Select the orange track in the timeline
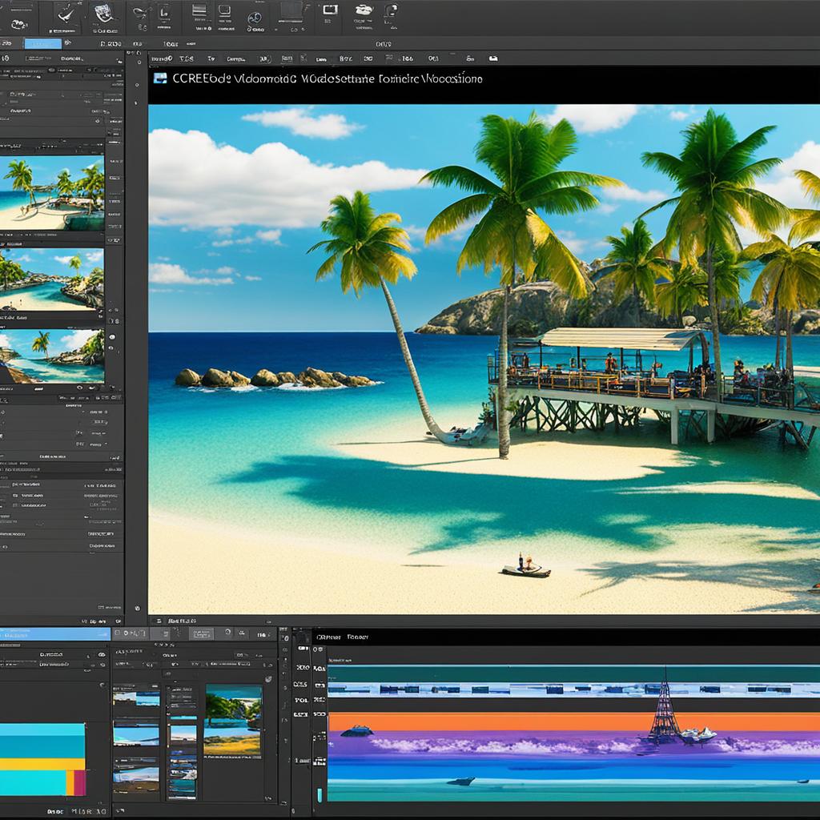This screenshot has height=820, width=820. tap(573, 722)
